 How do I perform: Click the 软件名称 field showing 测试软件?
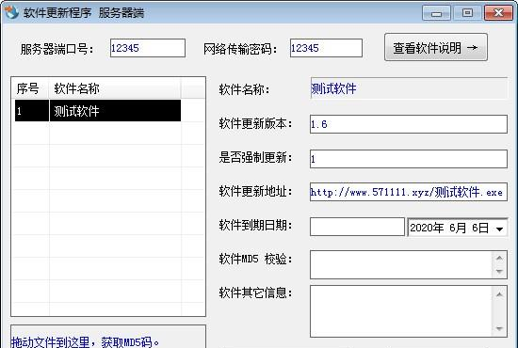[x=409, y=88]
